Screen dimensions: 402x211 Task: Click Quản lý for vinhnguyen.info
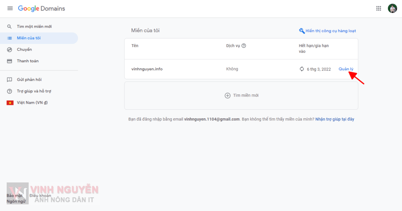346,69
